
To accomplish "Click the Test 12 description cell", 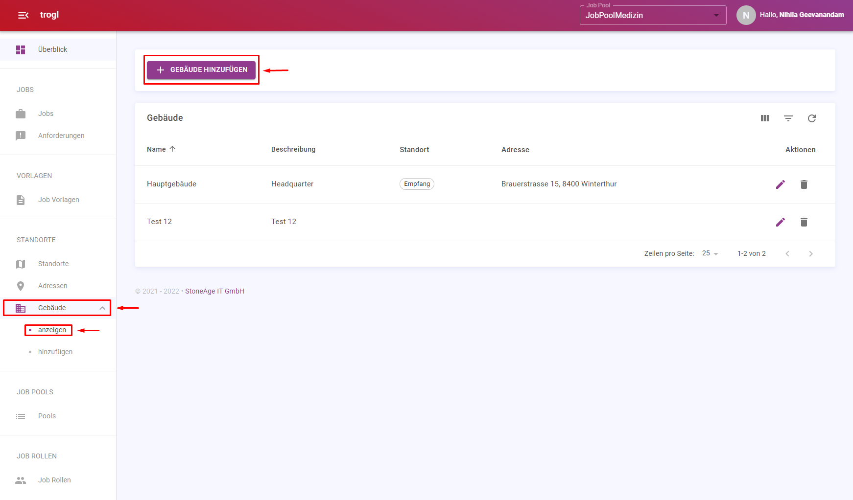I will (284, 222).
